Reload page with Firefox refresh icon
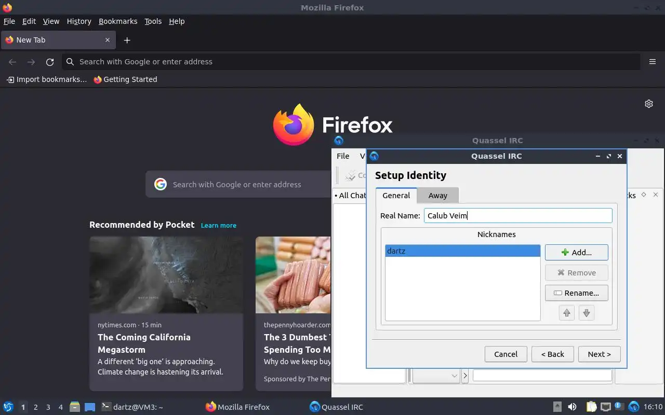The height and width of the screenshot is (415, 665). pyautogui.click(x=50, y=62)
